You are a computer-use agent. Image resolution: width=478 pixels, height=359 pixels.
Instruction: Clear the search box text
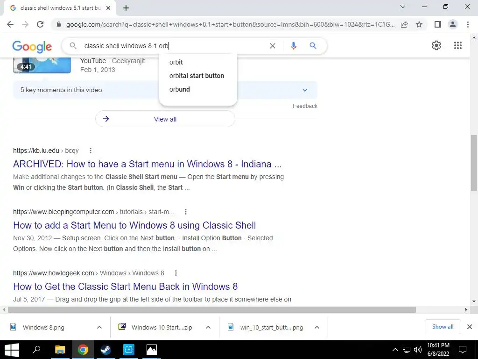[x=273, y=46]
